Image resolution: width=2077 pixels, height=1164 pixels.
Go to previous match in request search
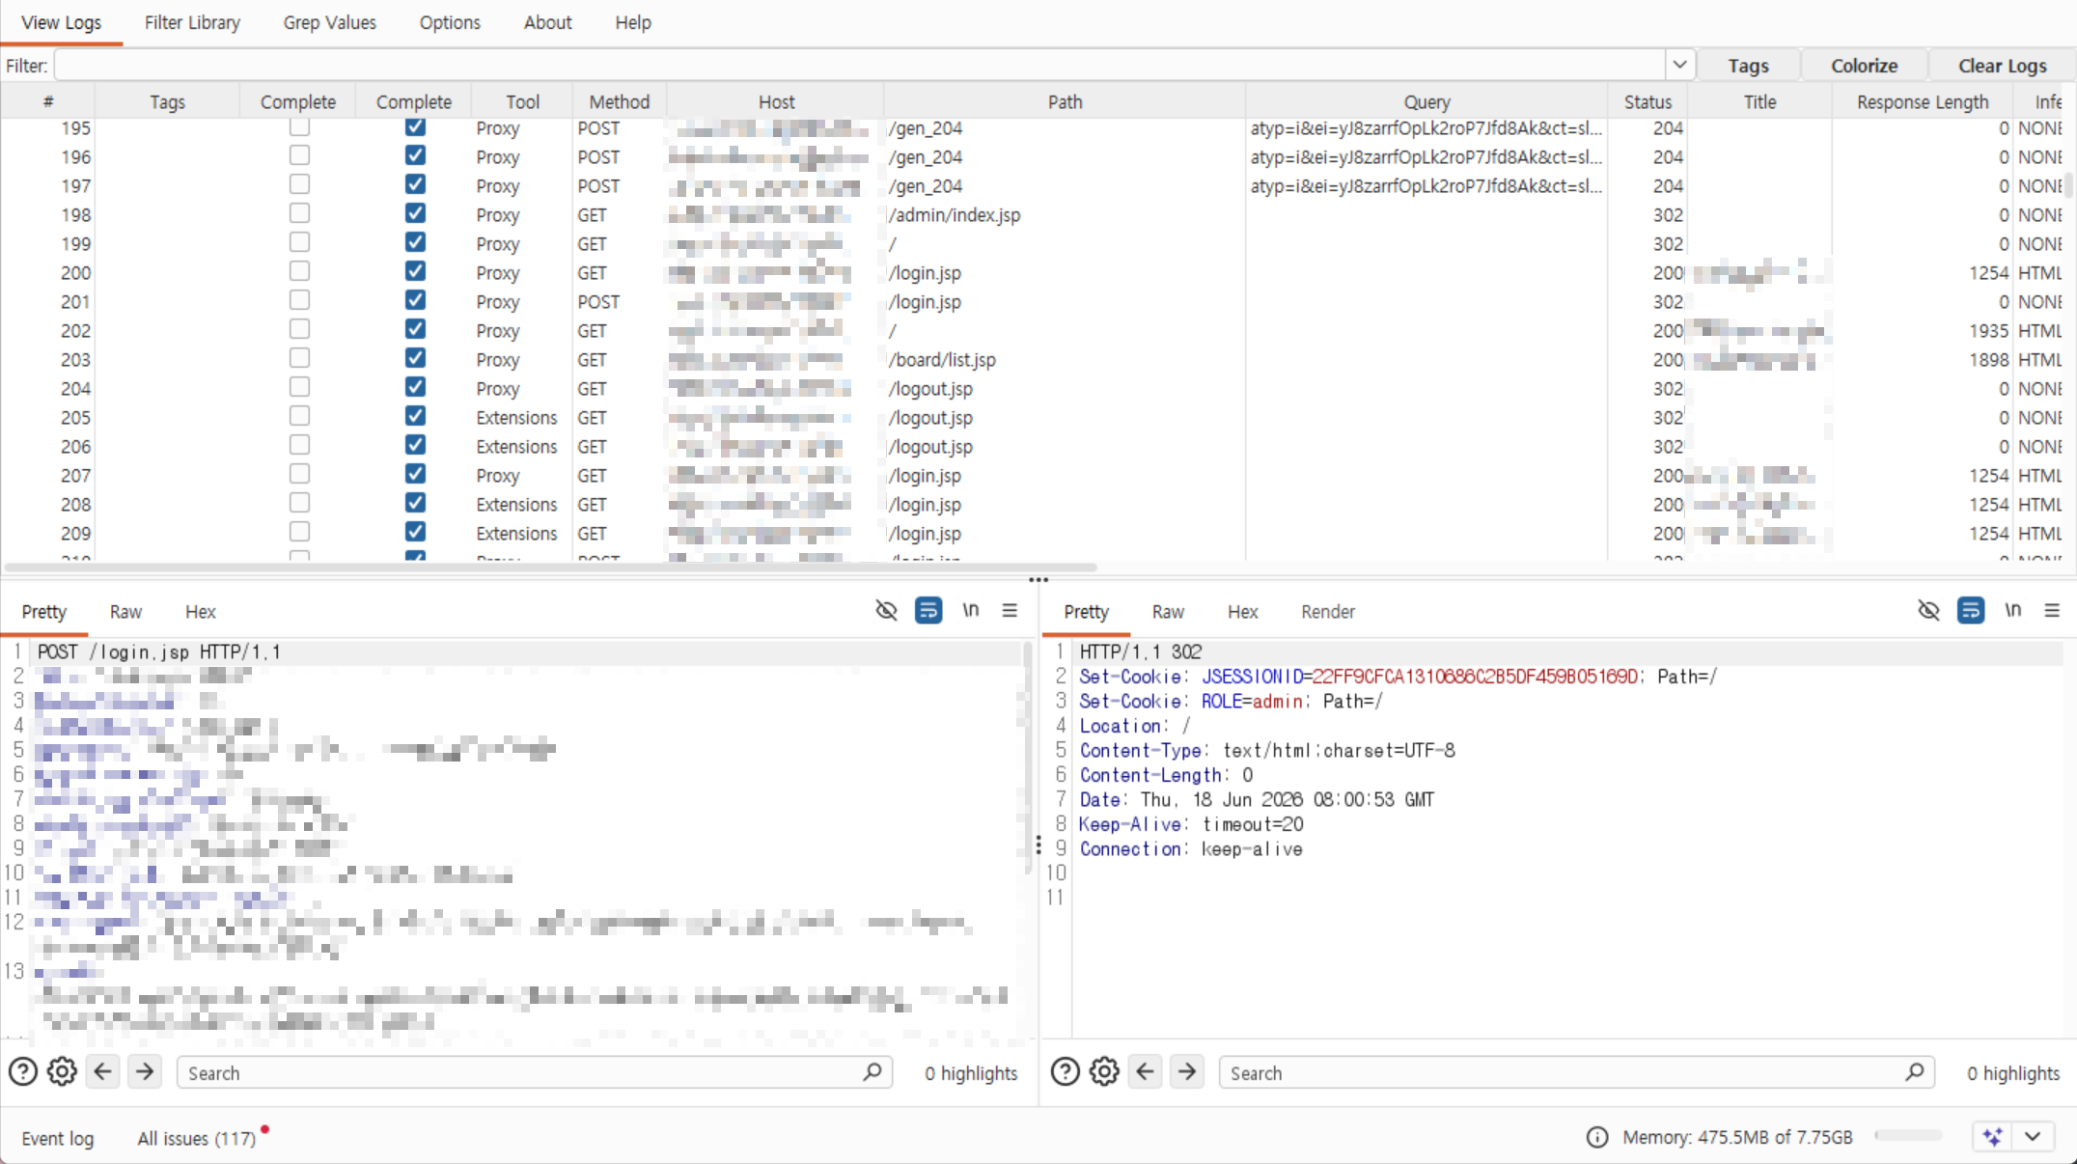tap(103, 1071)
